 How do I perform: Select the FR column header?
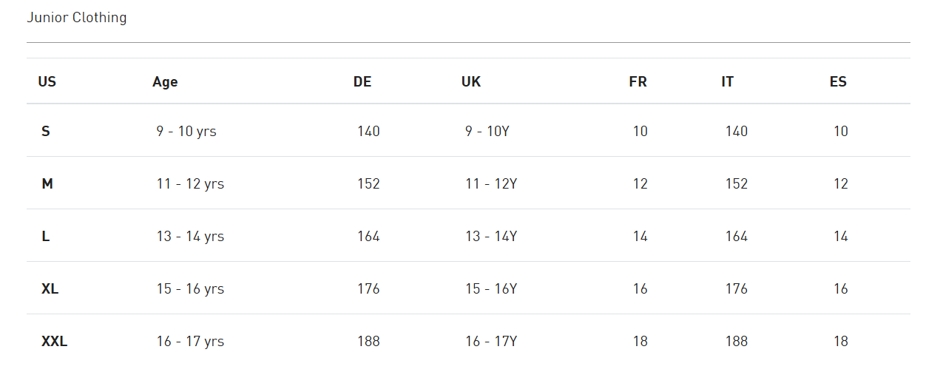coord(638,81)
